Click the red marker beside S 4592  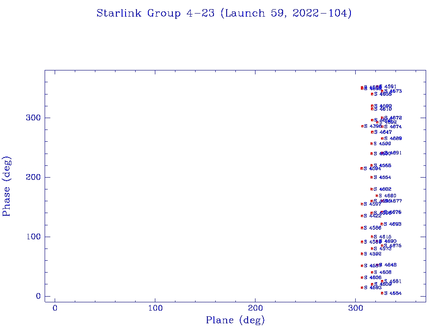(362, 254)
